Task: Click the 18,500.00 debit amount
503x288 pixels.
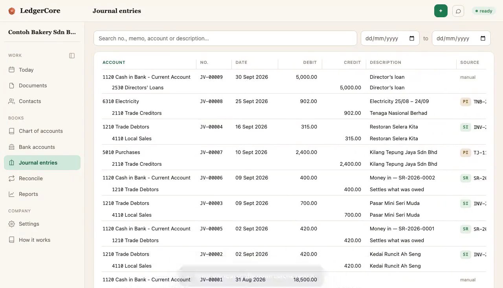Action: coord(305,280)
